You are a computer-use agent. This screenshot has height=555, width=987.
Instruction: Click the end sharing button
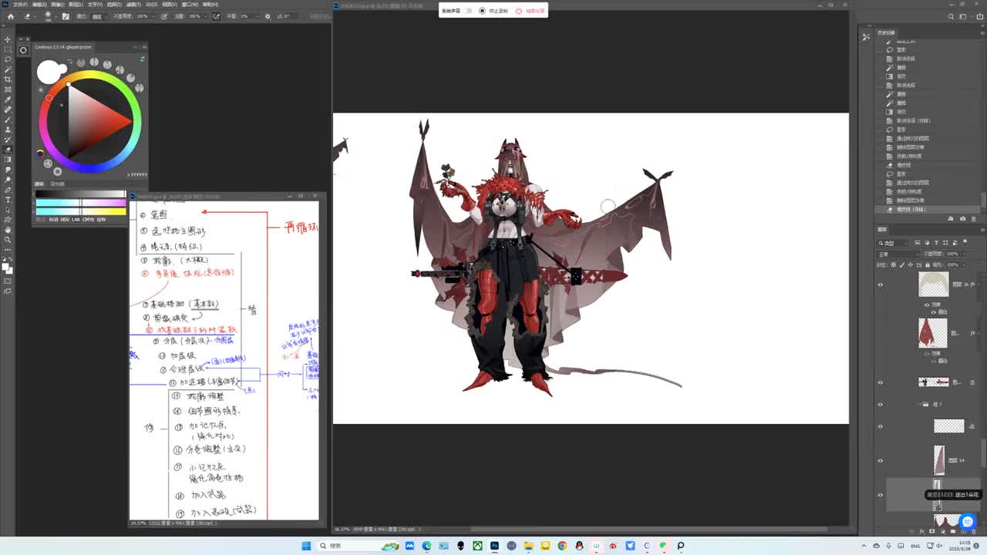tap(531, 11)
